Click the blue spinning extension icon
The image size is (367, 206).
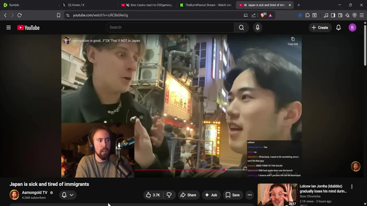click(x=300, y=15)
